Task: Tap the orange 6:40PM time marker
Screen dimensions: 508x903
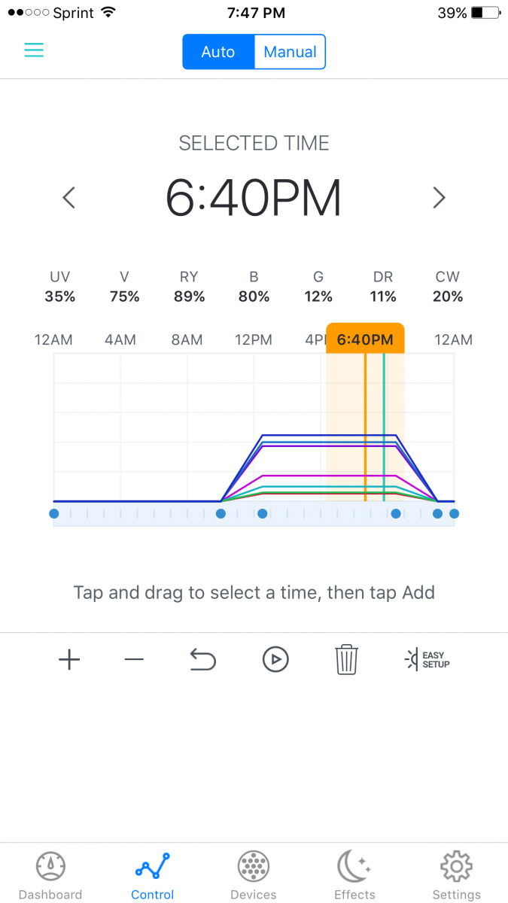Action: pos(365,339)
